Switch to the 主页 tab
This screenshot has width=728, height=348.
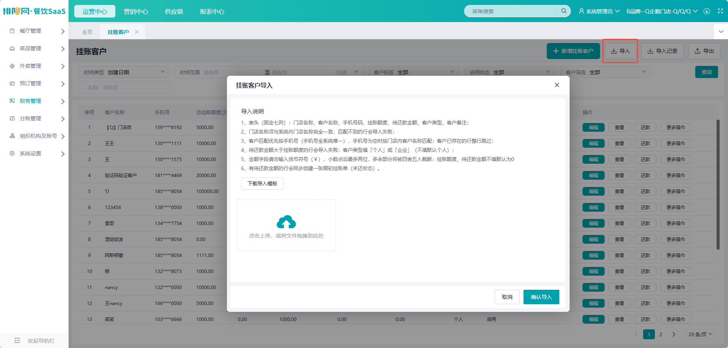(x=87, y=32)
